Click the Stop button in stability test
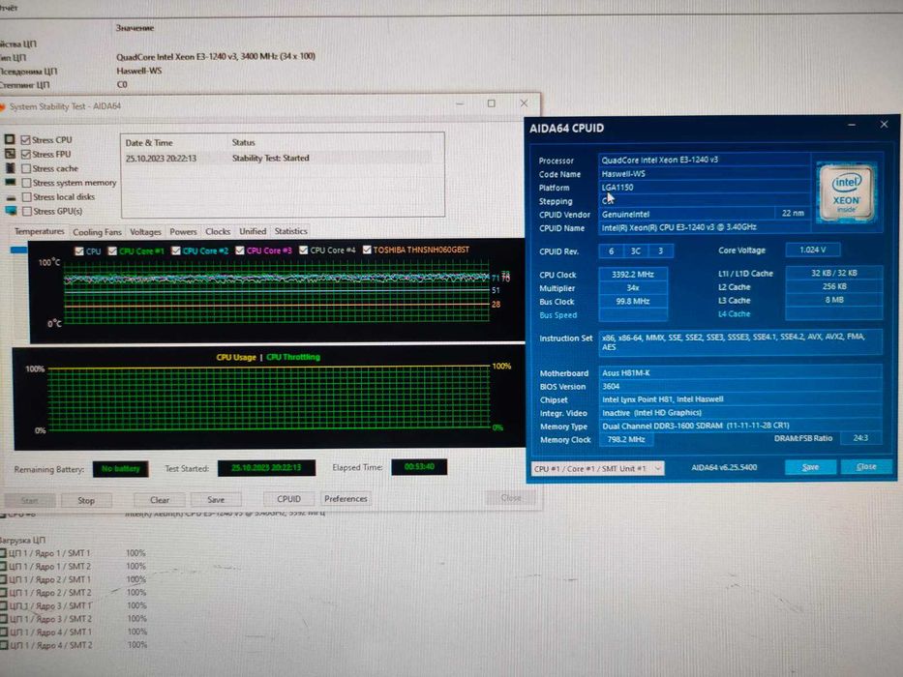Viewport: 903px width, 677px height. click(86, 500)
